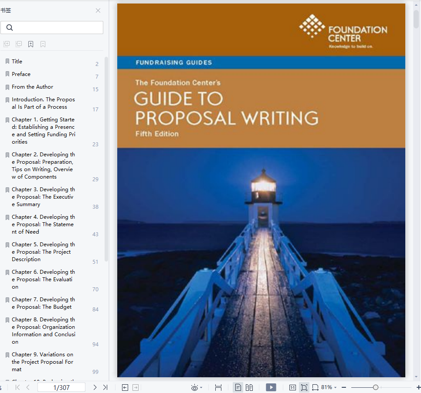Image resolution: width=421 pixels, height=393 pixels.
Task: Open the eye protection mode dropdown arrow
Action: point(201,388)
